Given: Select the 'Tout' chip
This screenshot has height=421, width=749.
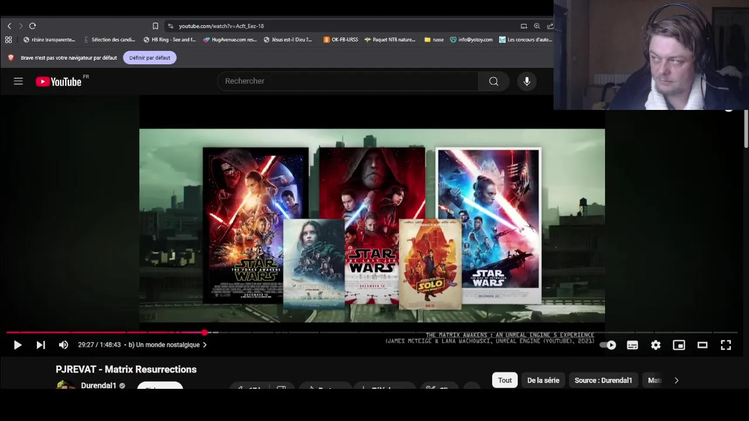Looking at the screenshot, I should tap(504, 380).
